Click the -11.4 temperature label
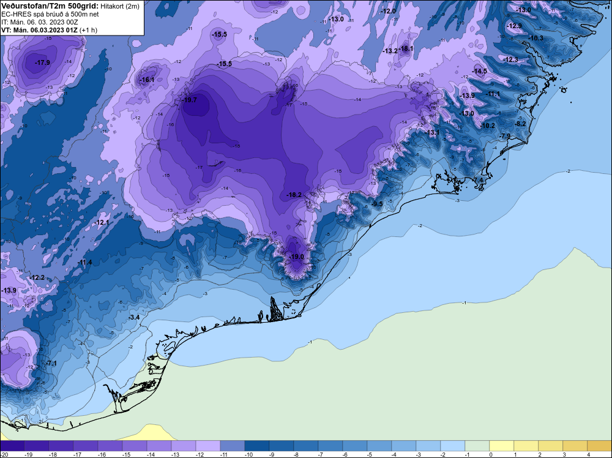This screenshot has height=458, width=612. [84, 263]
